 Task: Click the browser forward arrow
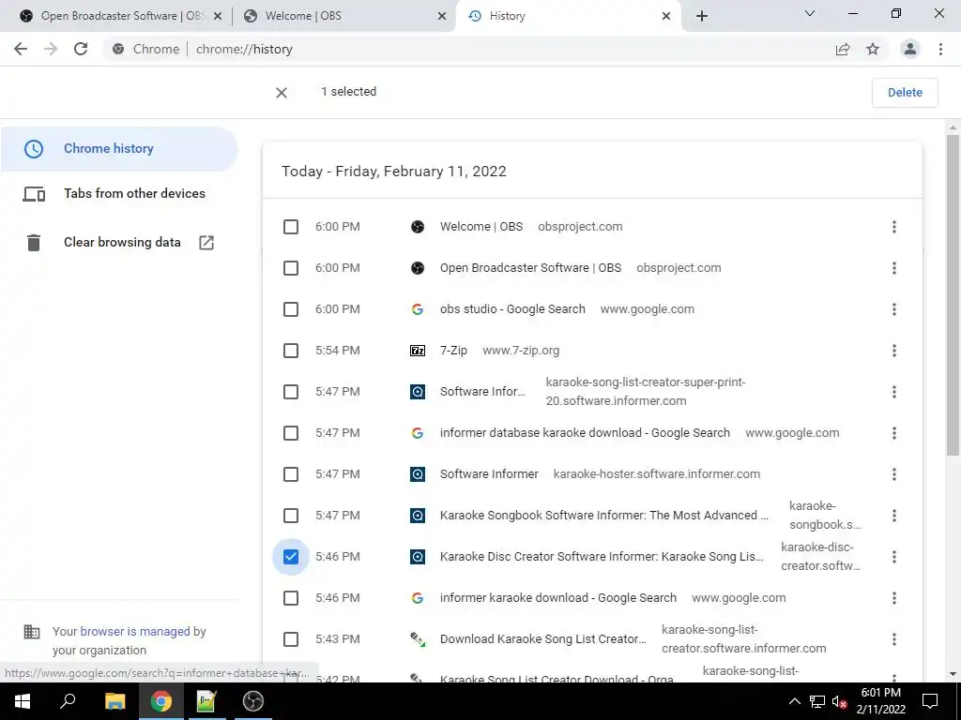click(x=51, y=49)
